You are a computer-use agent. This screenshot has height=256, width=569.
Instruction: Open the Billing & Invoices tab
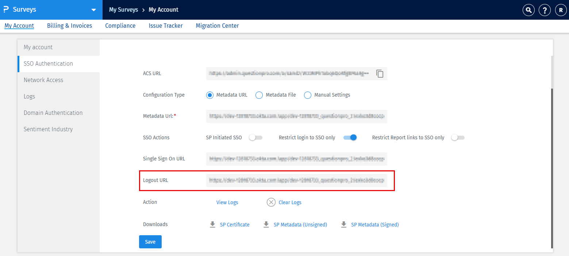(x=69, y=26)
